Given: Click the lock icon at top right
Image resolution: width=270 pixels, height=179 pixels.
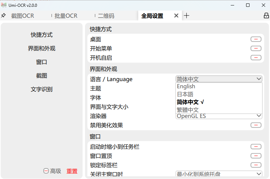Looking at the screenshot, I should pos(266,16).
